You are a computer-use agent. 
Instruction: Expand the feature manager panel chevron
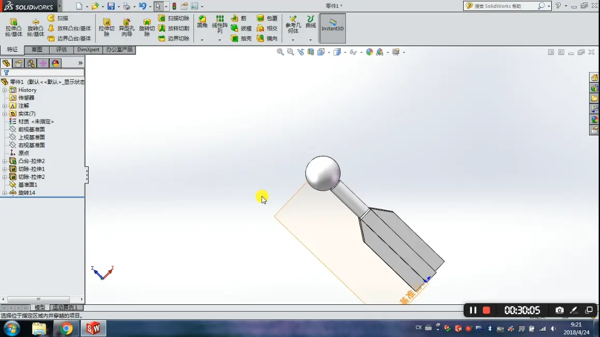click(x=80, y=63)
